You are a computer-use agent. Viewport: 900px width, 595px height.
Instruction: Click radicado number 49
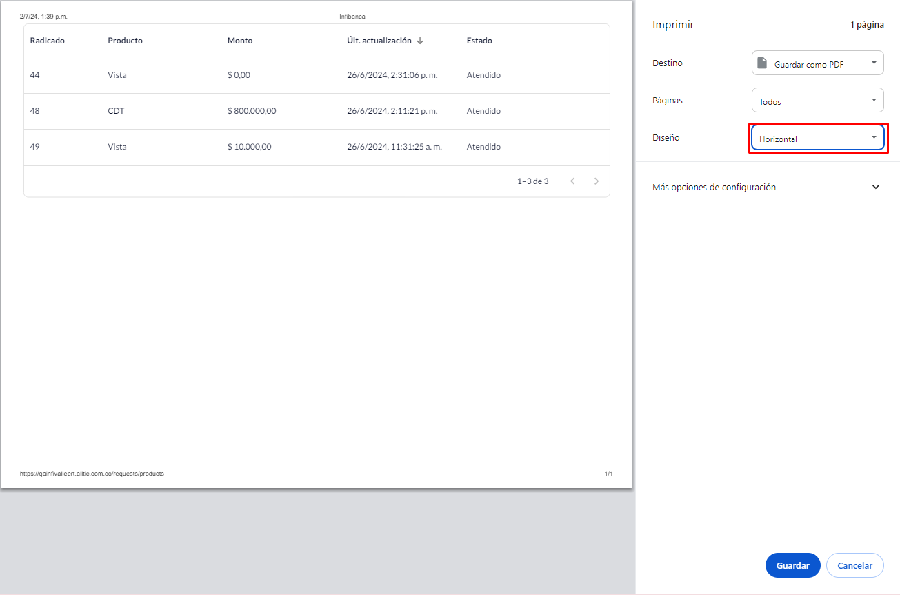pos(35,147)
